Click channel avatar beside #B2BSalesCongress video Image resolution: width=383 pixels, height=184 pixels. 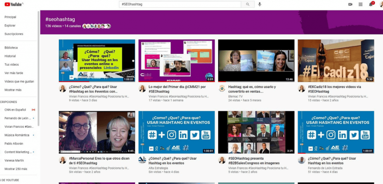pos(222,160)
